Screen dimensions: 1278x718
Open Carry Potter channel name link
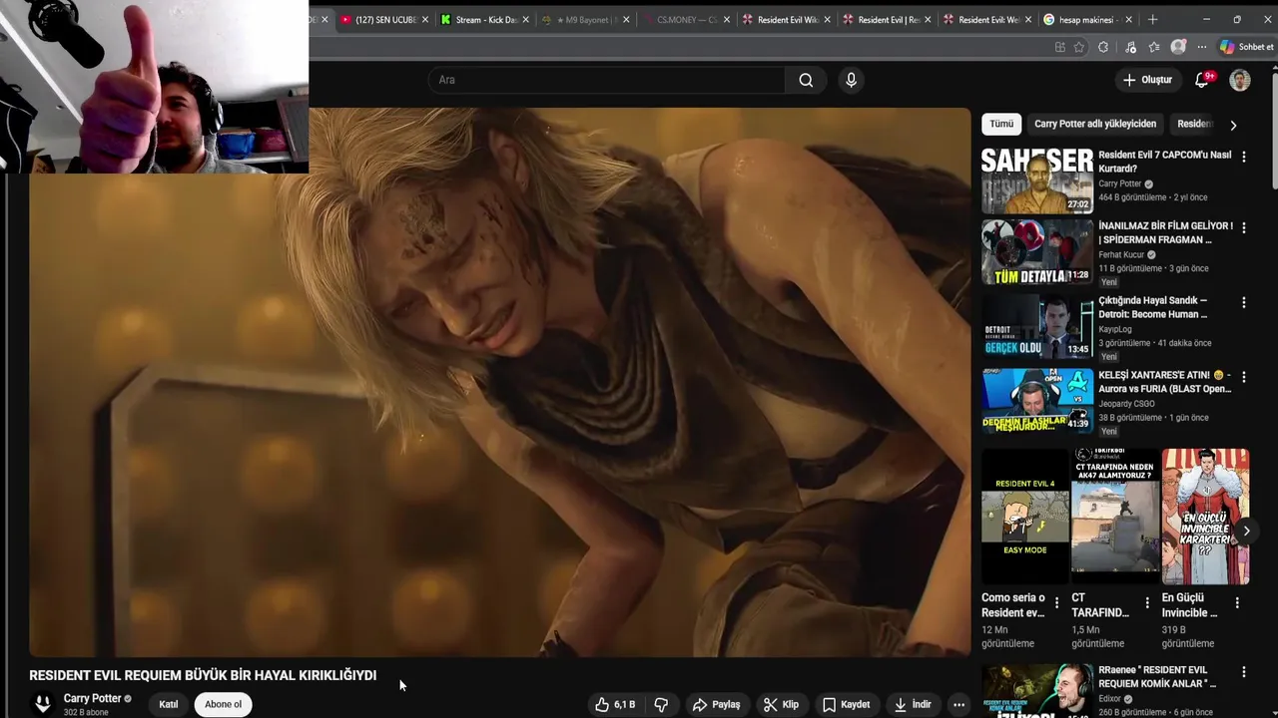(x=92, y=698)
